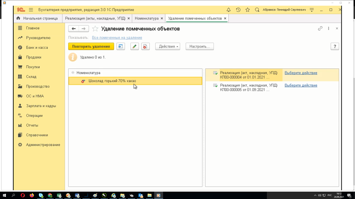Open the history clock icon
Viewport: 355px width, 199px height.
(x=238, y=10)
